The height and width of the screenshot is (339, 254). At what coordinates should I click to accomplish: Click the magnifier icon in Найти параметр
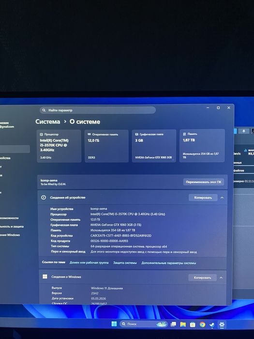[44, 110]
